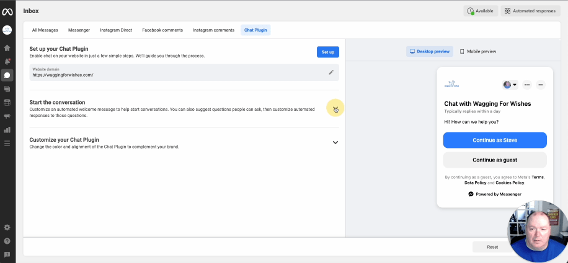Open the Ads megaphone icon
The height and width of the screenshot is (263, 568).
(7, 116)
